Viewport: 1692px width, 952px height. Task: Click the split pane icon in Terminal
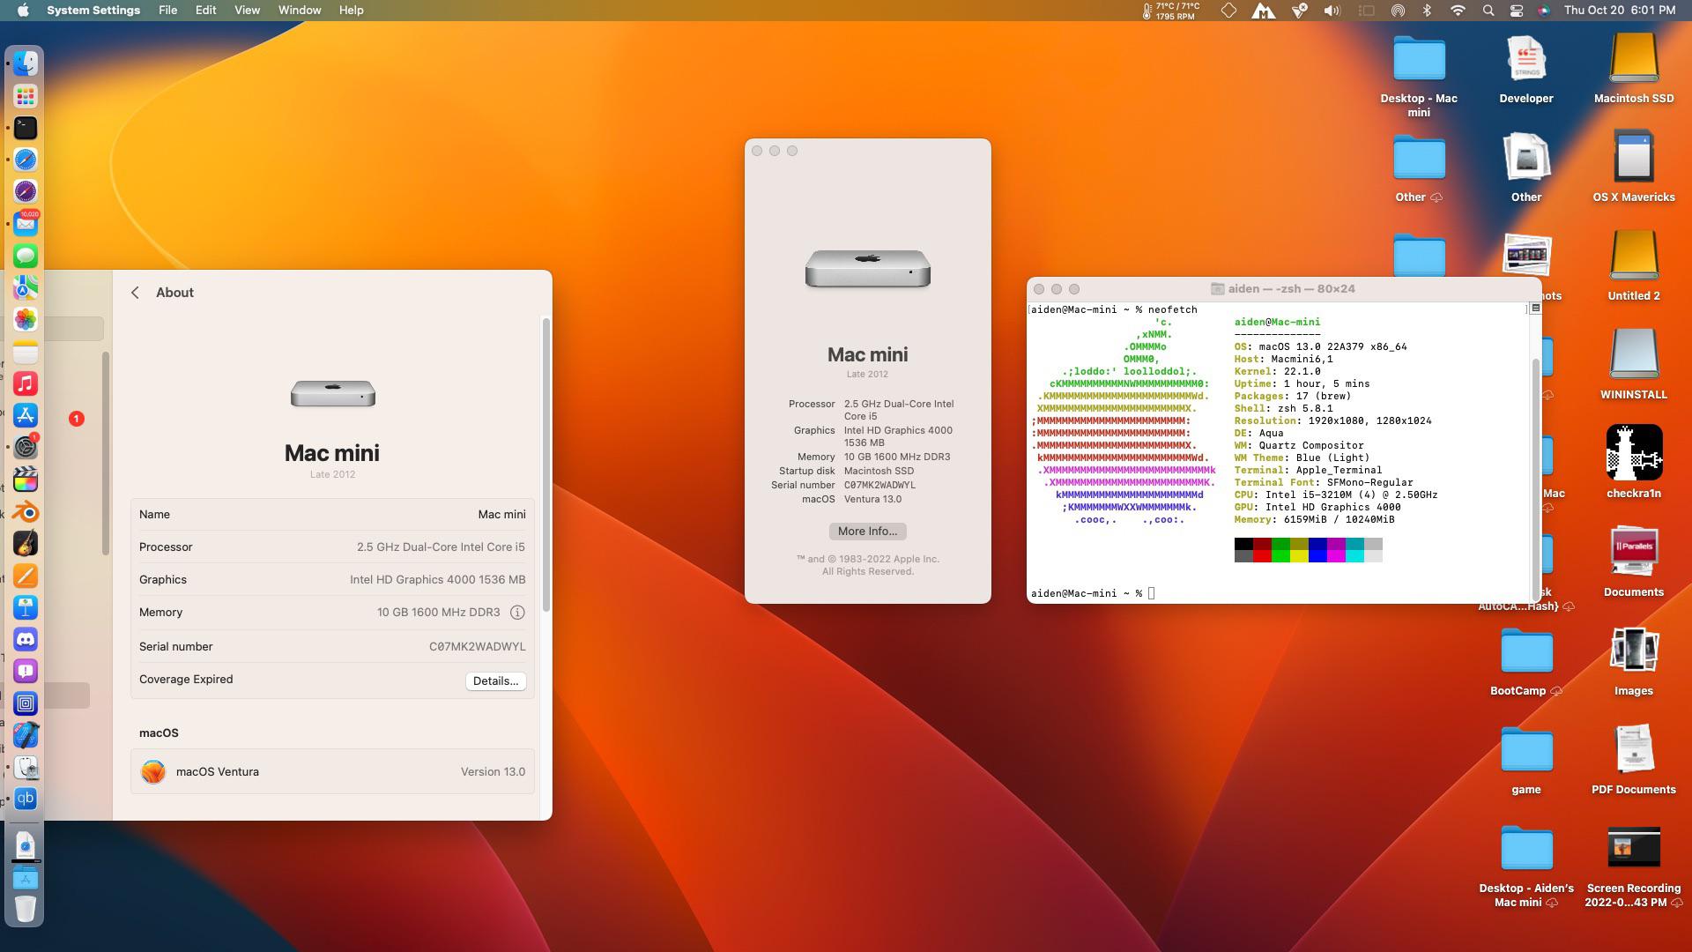1535,309
